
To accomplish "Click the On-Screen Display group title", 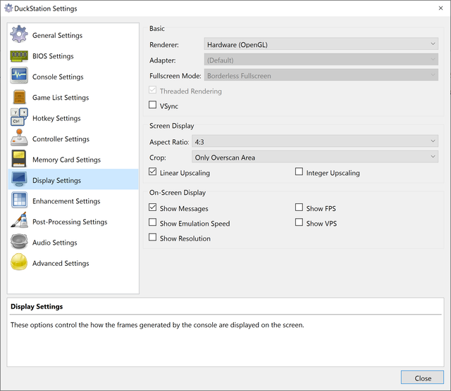I will pos(178,193).
